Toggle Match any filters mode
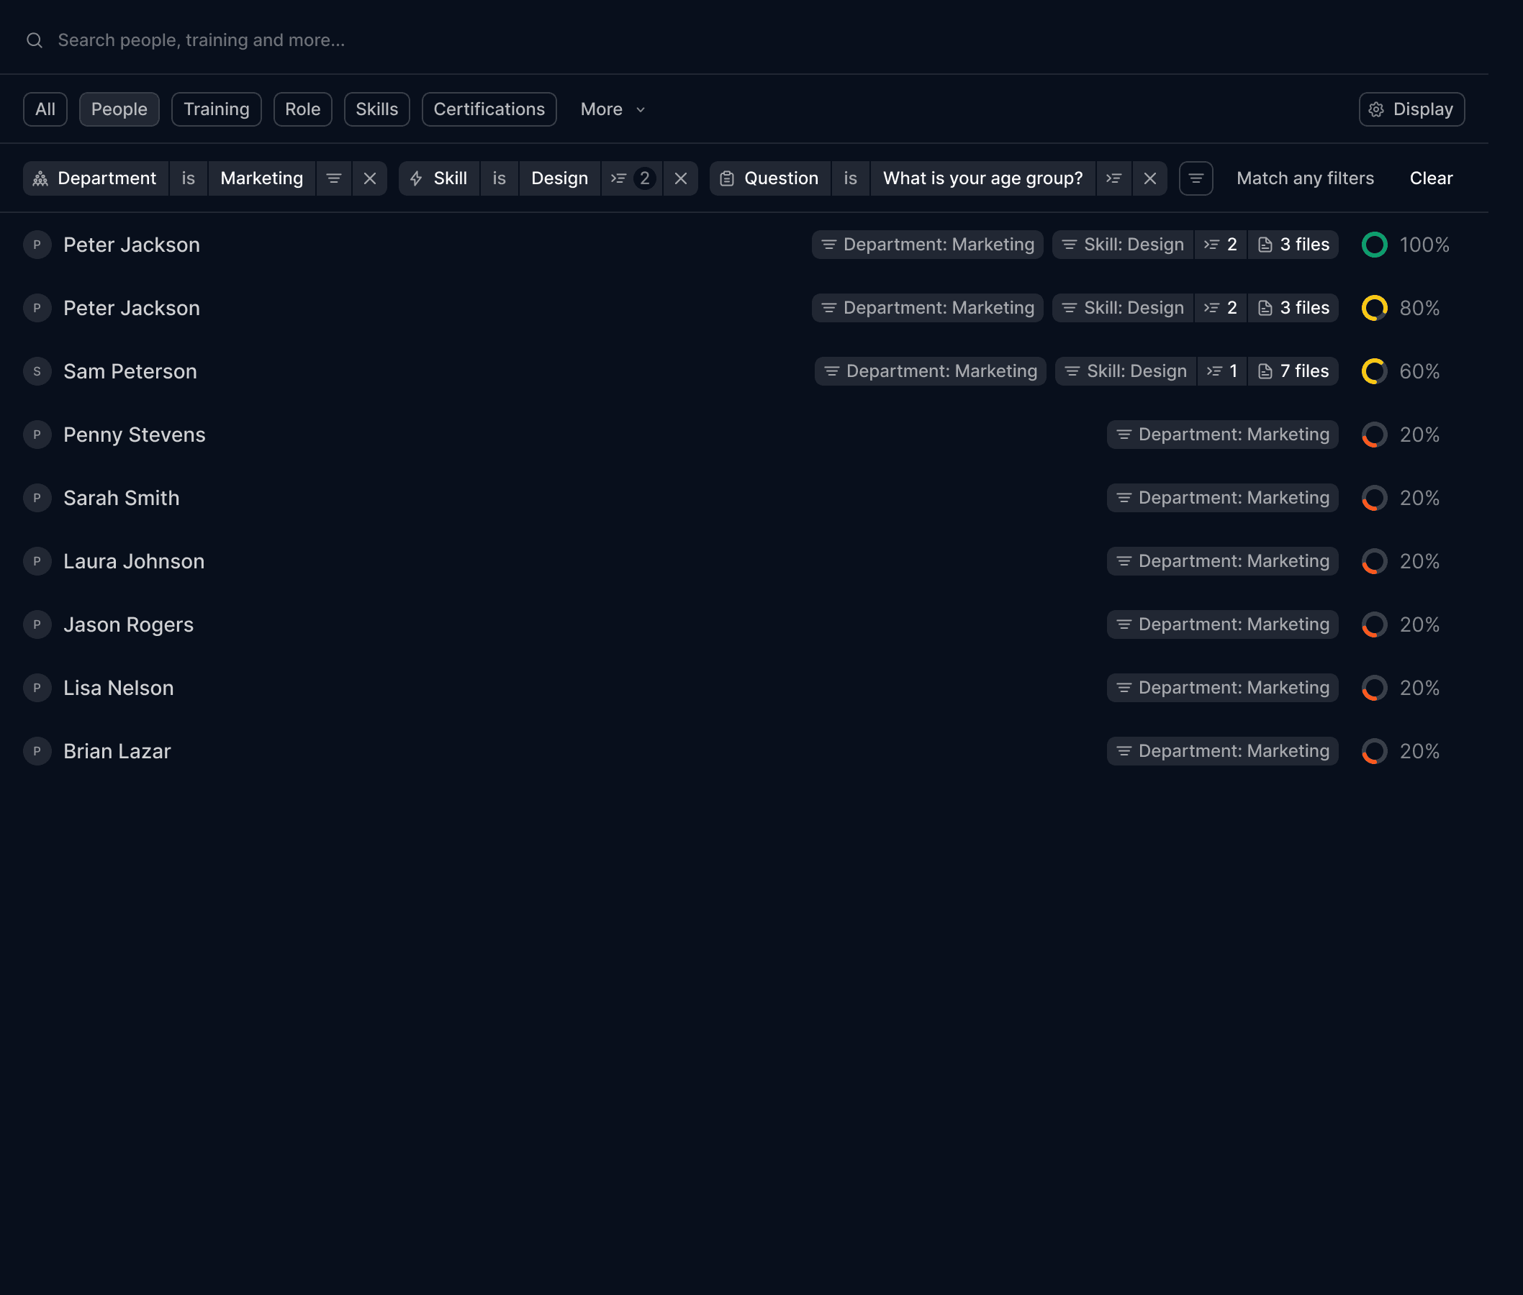This screenshot has height=1295, width=1523. pyautogui.click(x=1305, y=178)
